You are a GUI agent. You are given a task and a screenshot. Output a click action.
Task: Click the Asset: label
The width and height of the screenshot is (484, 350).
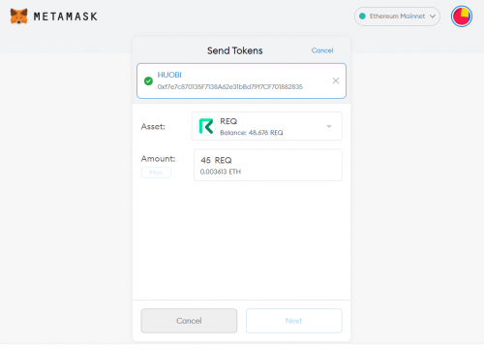[153, 126]
